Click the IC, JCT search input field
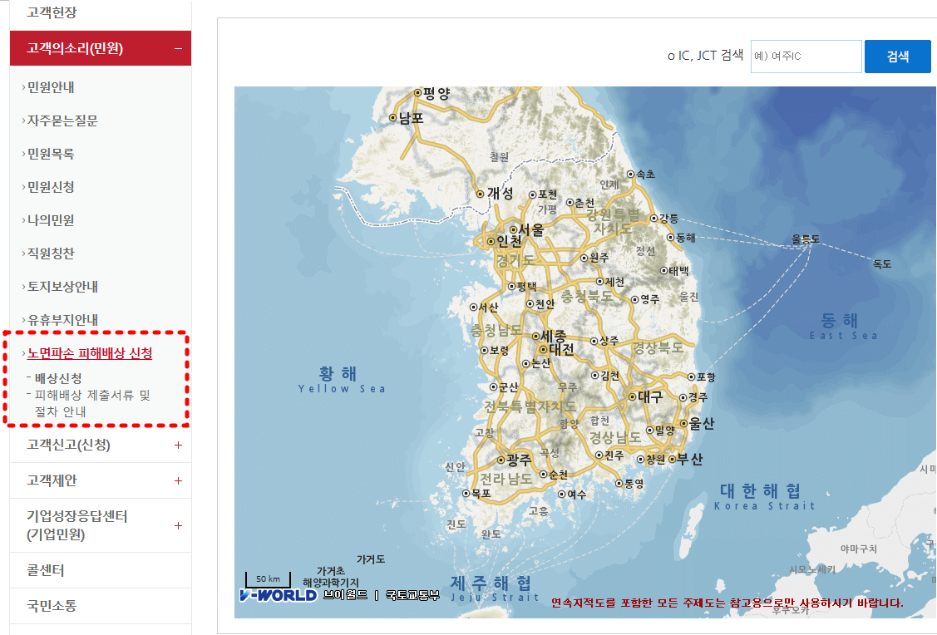937x635 pixels. click(x=805, y=56)
